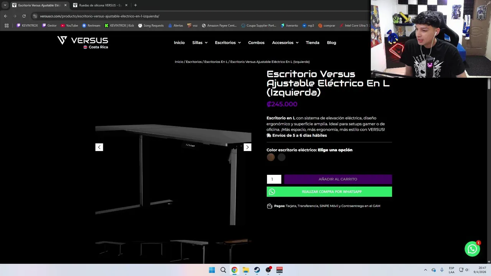
Task: Open Steam from the taskbar
Action: 257,270
